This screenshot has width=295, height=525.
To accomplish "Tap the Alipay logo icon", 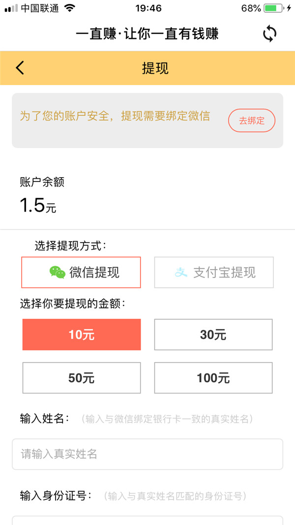I will pyautogui.click(x=181, y=272).
